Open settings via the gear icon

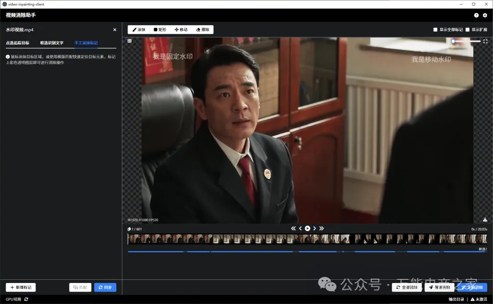pyautogui.click(x=485, y=15)
